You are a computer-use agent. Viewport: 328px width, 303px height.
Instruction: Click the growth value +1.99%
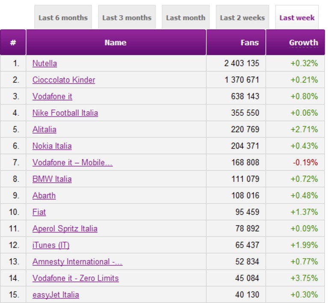(x=304, y=245)
